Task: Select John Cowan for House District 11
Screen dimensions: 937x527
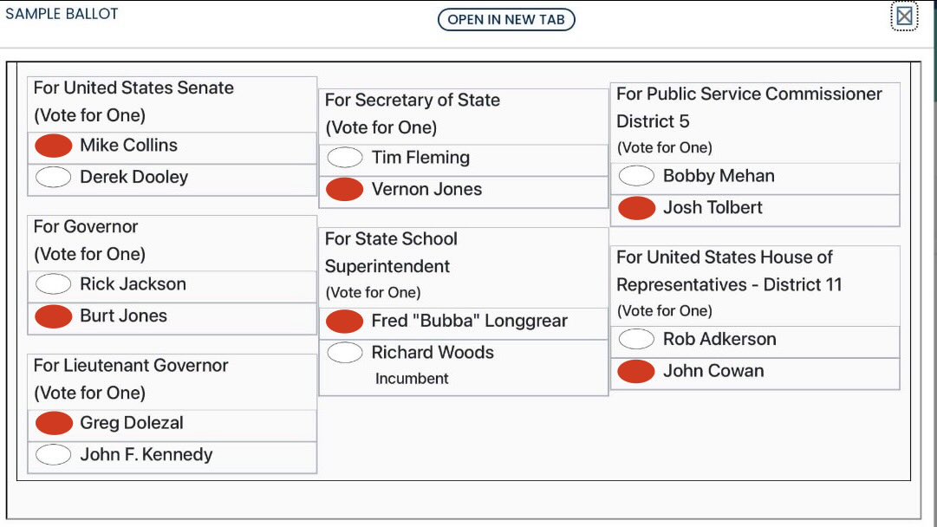Action: pos(636,371)
